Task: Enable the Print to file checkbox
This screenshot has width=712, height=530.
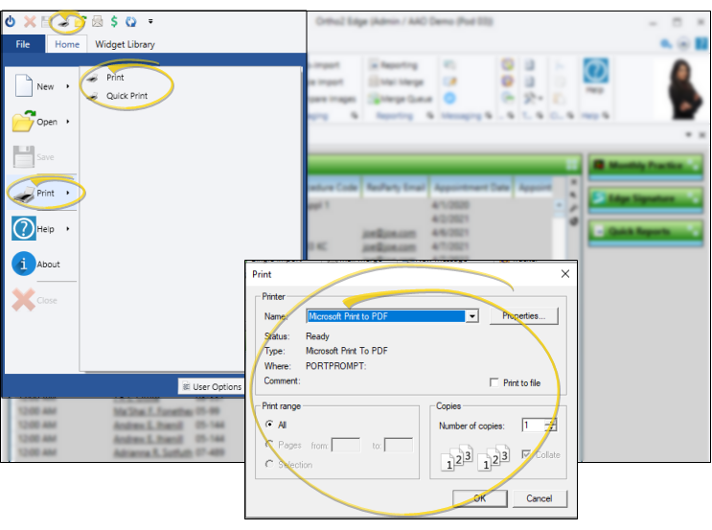Action: coord(494,382)
